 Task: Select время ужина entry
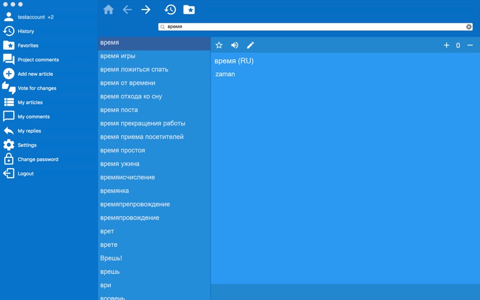pos(154,164)
